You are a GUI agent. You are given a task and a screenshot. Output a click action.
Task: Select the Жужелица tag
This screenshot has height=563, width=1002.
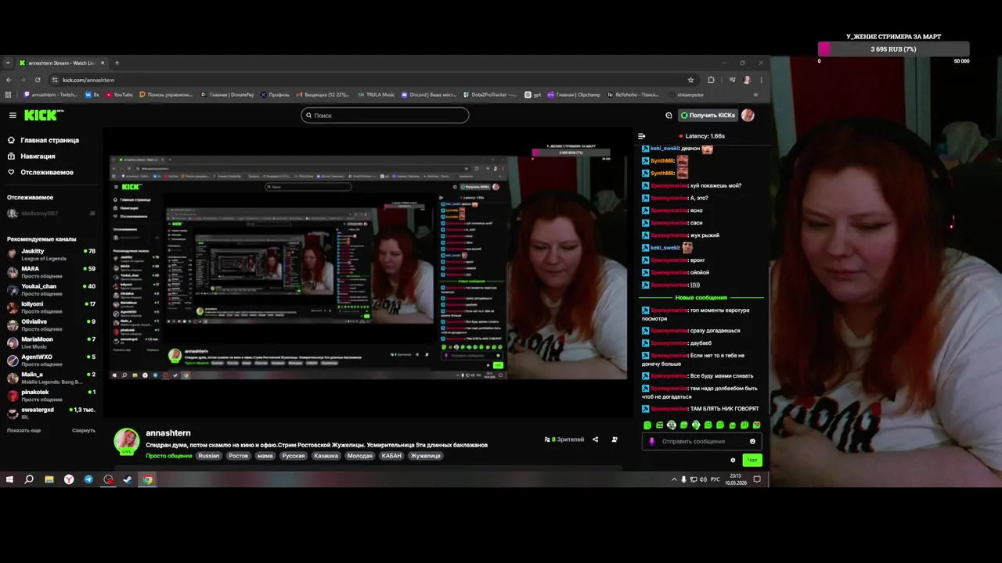426,456
